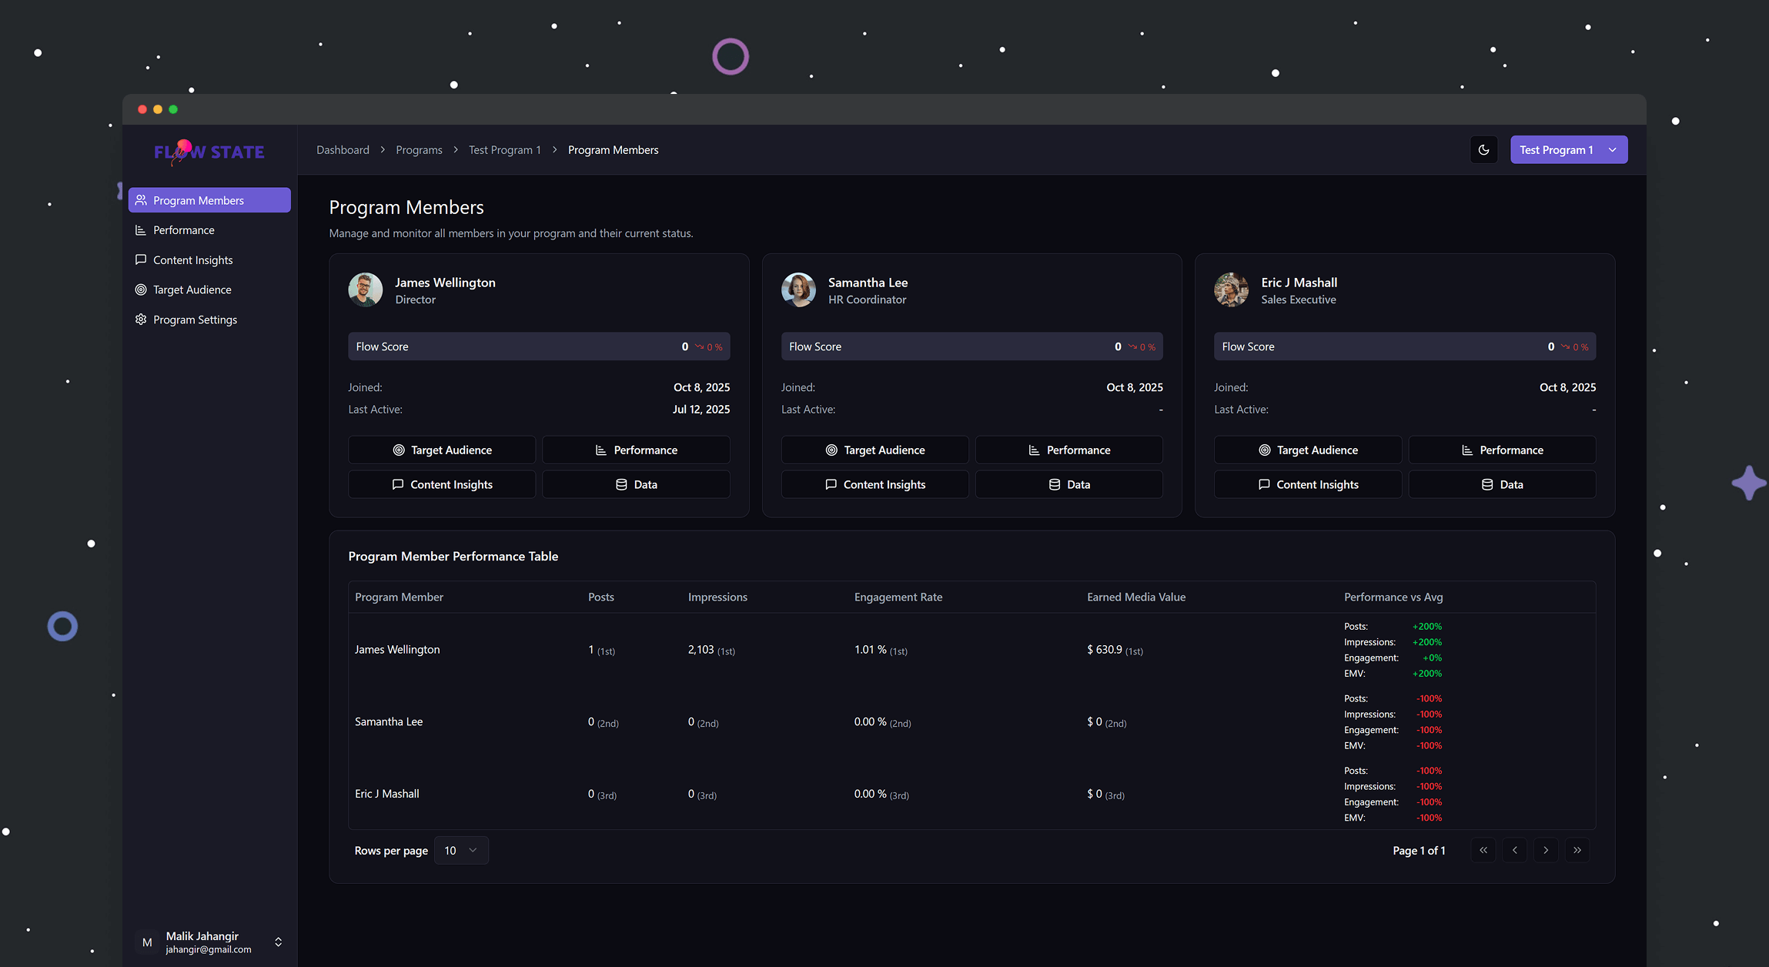
Task: Toggle dark mode with the moon icon
Action: click(x=1483, y=149)
